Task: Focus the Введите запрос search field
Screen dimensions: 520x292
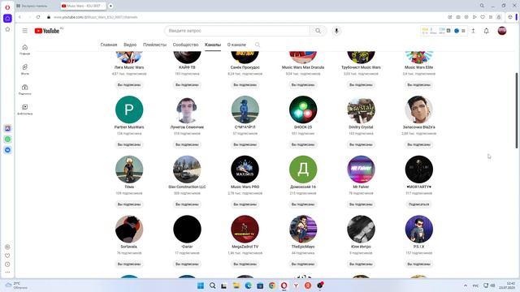Action: (237, 31)
